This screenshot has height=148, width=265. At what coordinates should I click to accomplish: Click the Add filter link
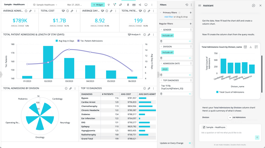pos(169,17)
